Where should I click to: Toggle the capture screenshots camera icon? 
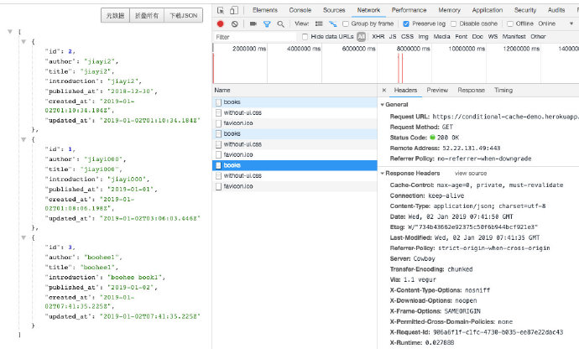[253, 23]
